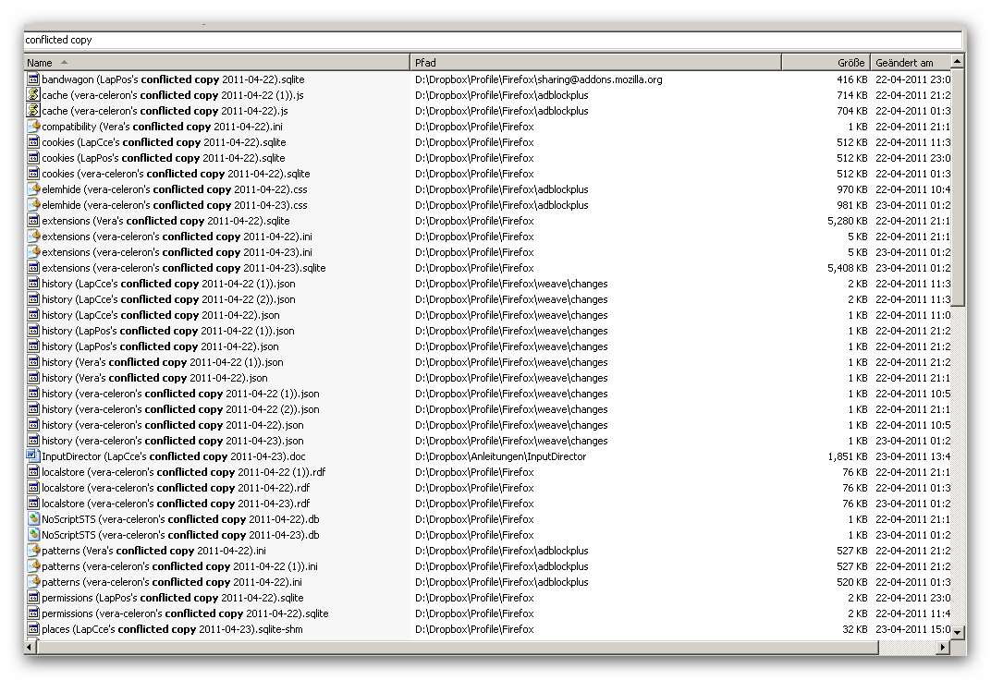Click the places LapCce sqlite-shm file icon

click(33, 629)
